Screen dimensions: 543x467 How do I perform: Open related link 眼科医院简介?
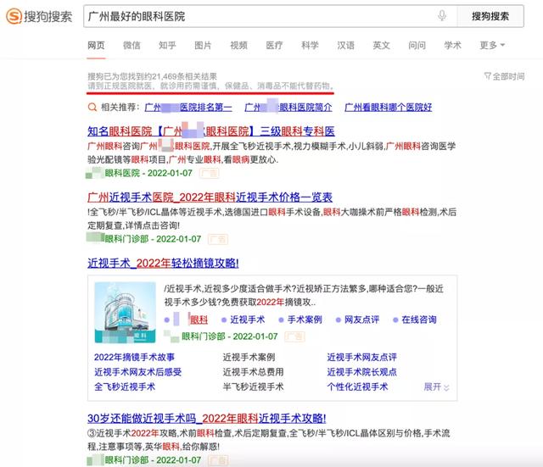[x=288, y=108]
